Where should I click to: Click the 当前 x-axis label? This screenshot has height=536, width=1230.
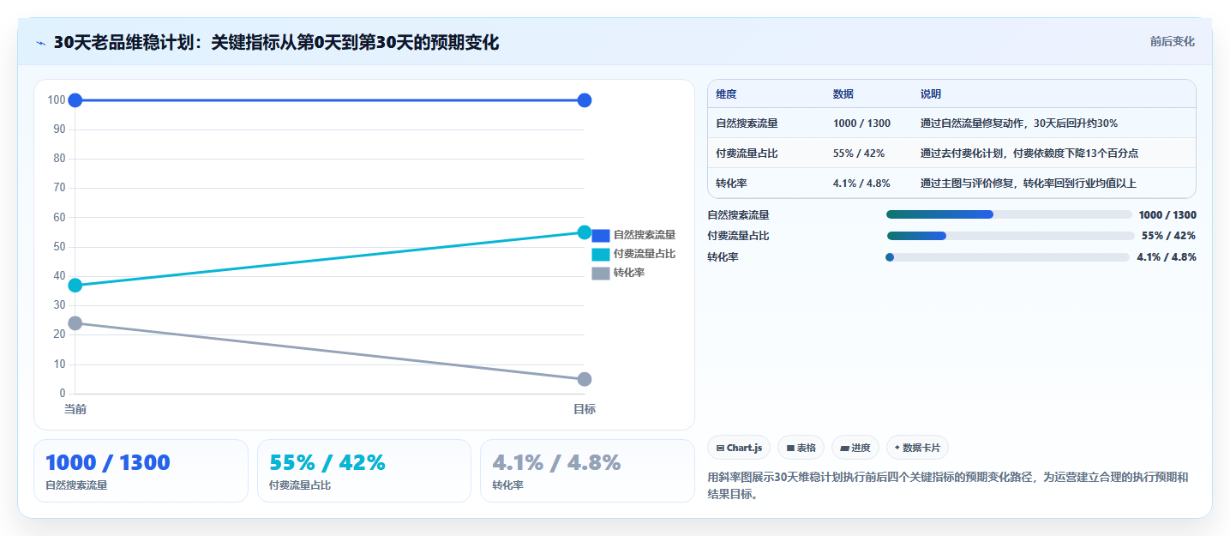click(x=75, y=410)
